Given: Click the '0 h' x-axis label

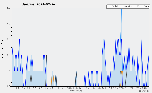Looking at the screenshot, I should [x=11, y=88].
